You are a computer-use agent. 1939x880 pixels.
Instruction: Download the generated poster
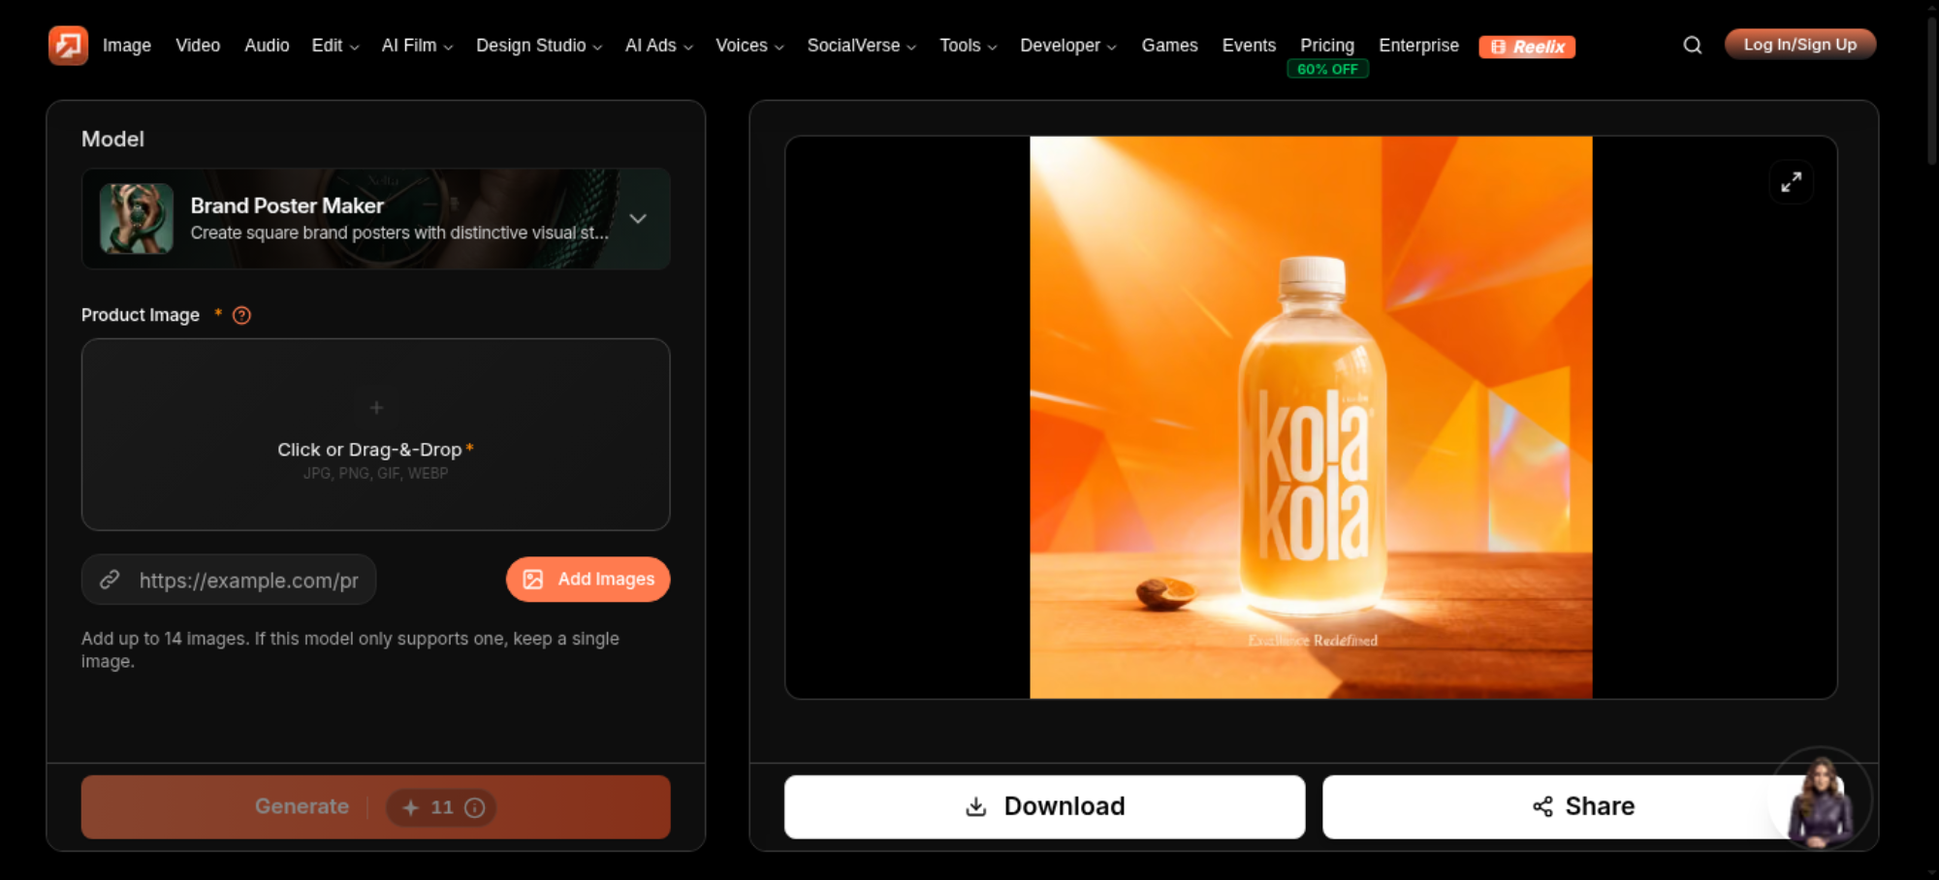(1045, 806)
